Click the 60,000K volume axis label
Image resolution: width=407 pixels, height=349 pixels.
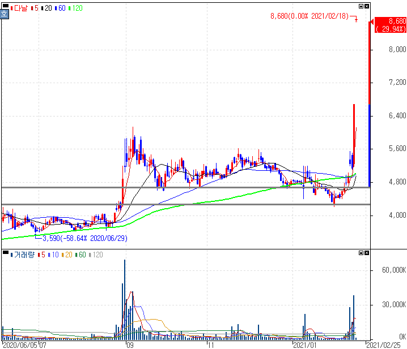[x=394, y=270]
